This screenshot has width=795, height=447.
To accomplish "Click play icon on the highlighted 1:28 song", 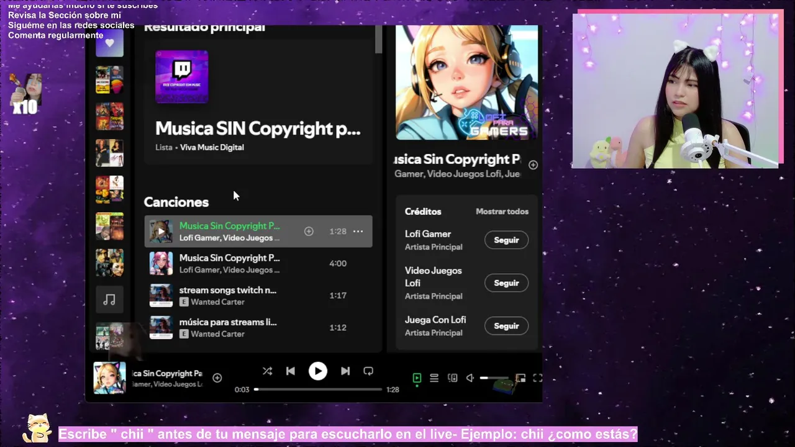I will tap(161, 232).
